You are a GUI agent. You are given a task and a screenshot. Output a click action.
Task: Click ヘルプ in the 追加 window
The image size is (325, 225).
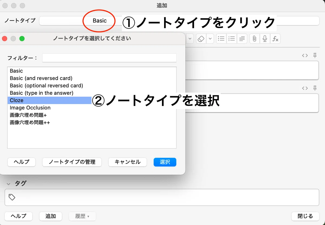(x=19, y=216)
